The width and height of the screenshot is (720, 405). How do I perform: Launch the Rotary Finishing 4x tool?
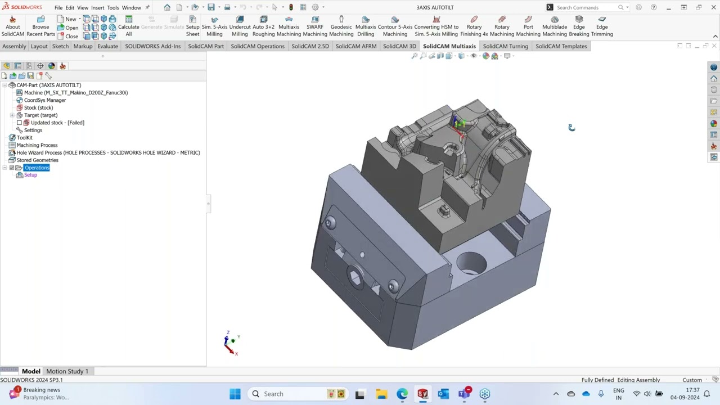(x=474, y=26)
